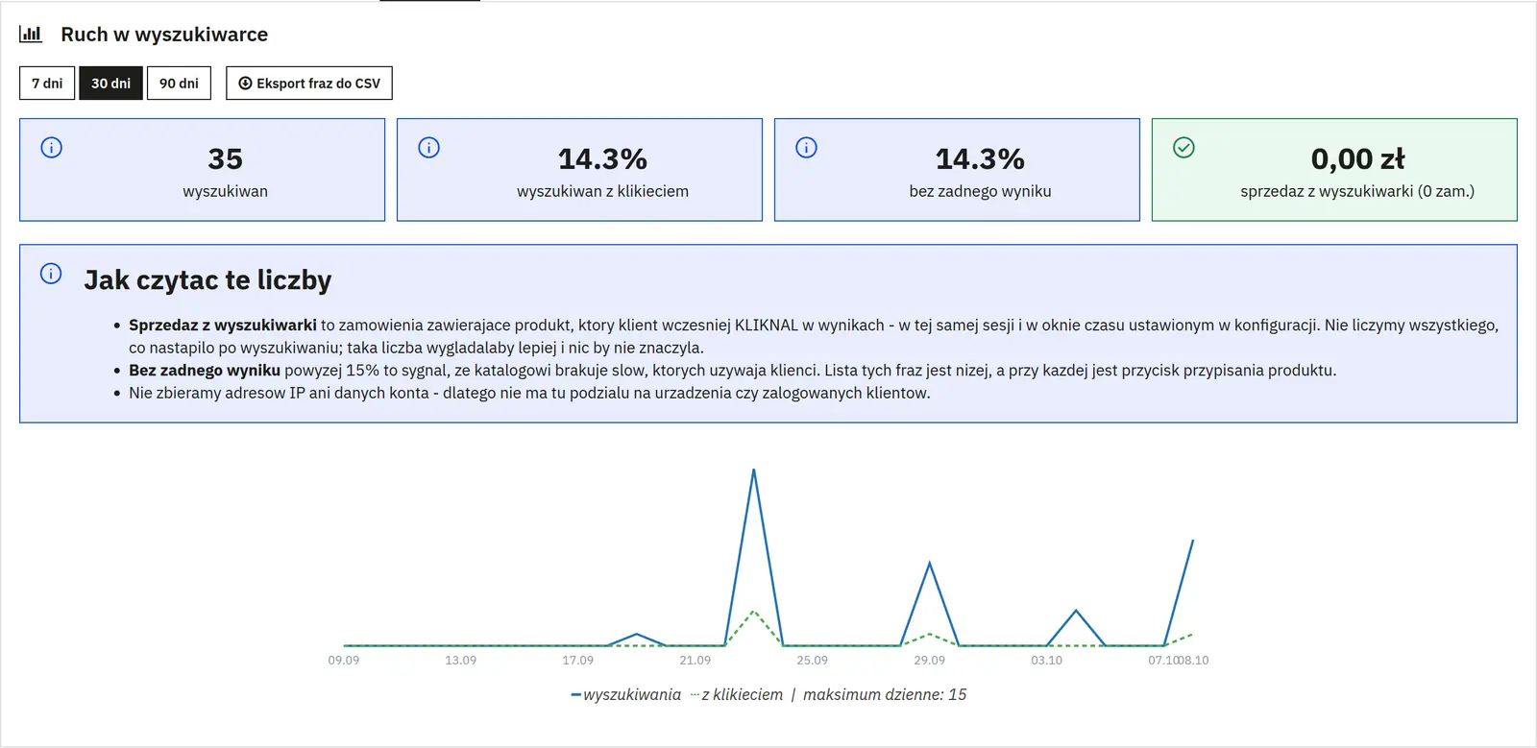The image size is (1537, 748).
Task: Click the green z klikieciem legend marker
Action: click(695, 695)
